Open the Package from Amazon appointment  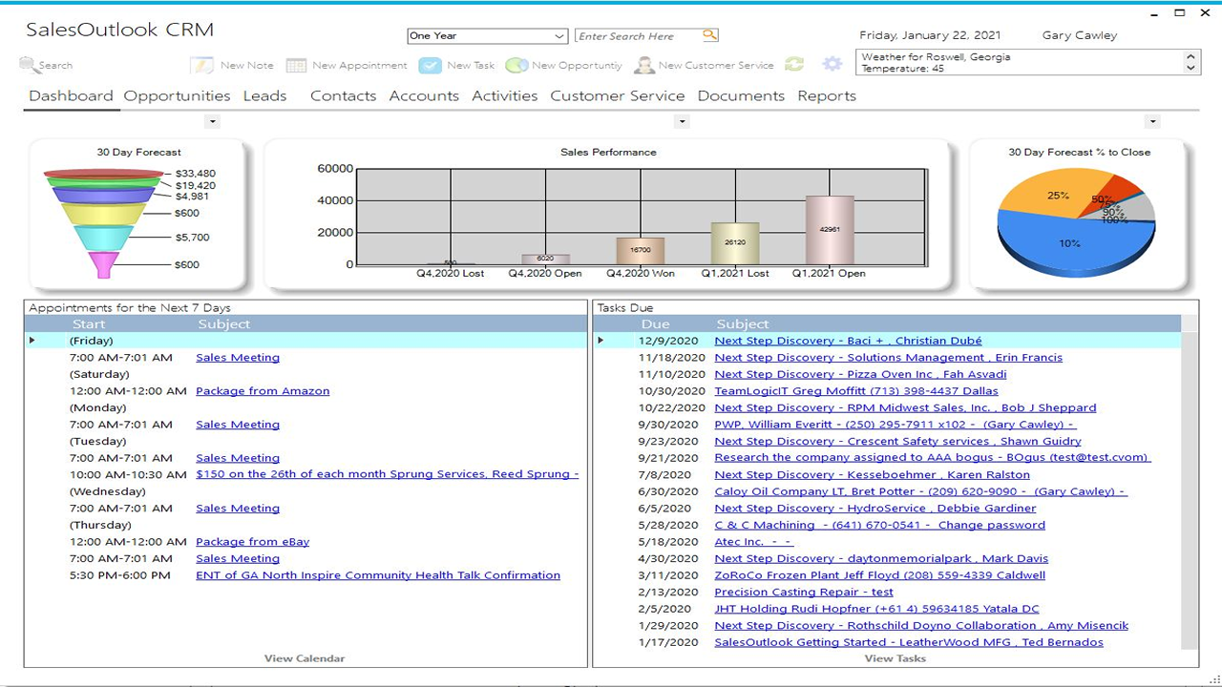pyautogui.click(x=263, y=390)
